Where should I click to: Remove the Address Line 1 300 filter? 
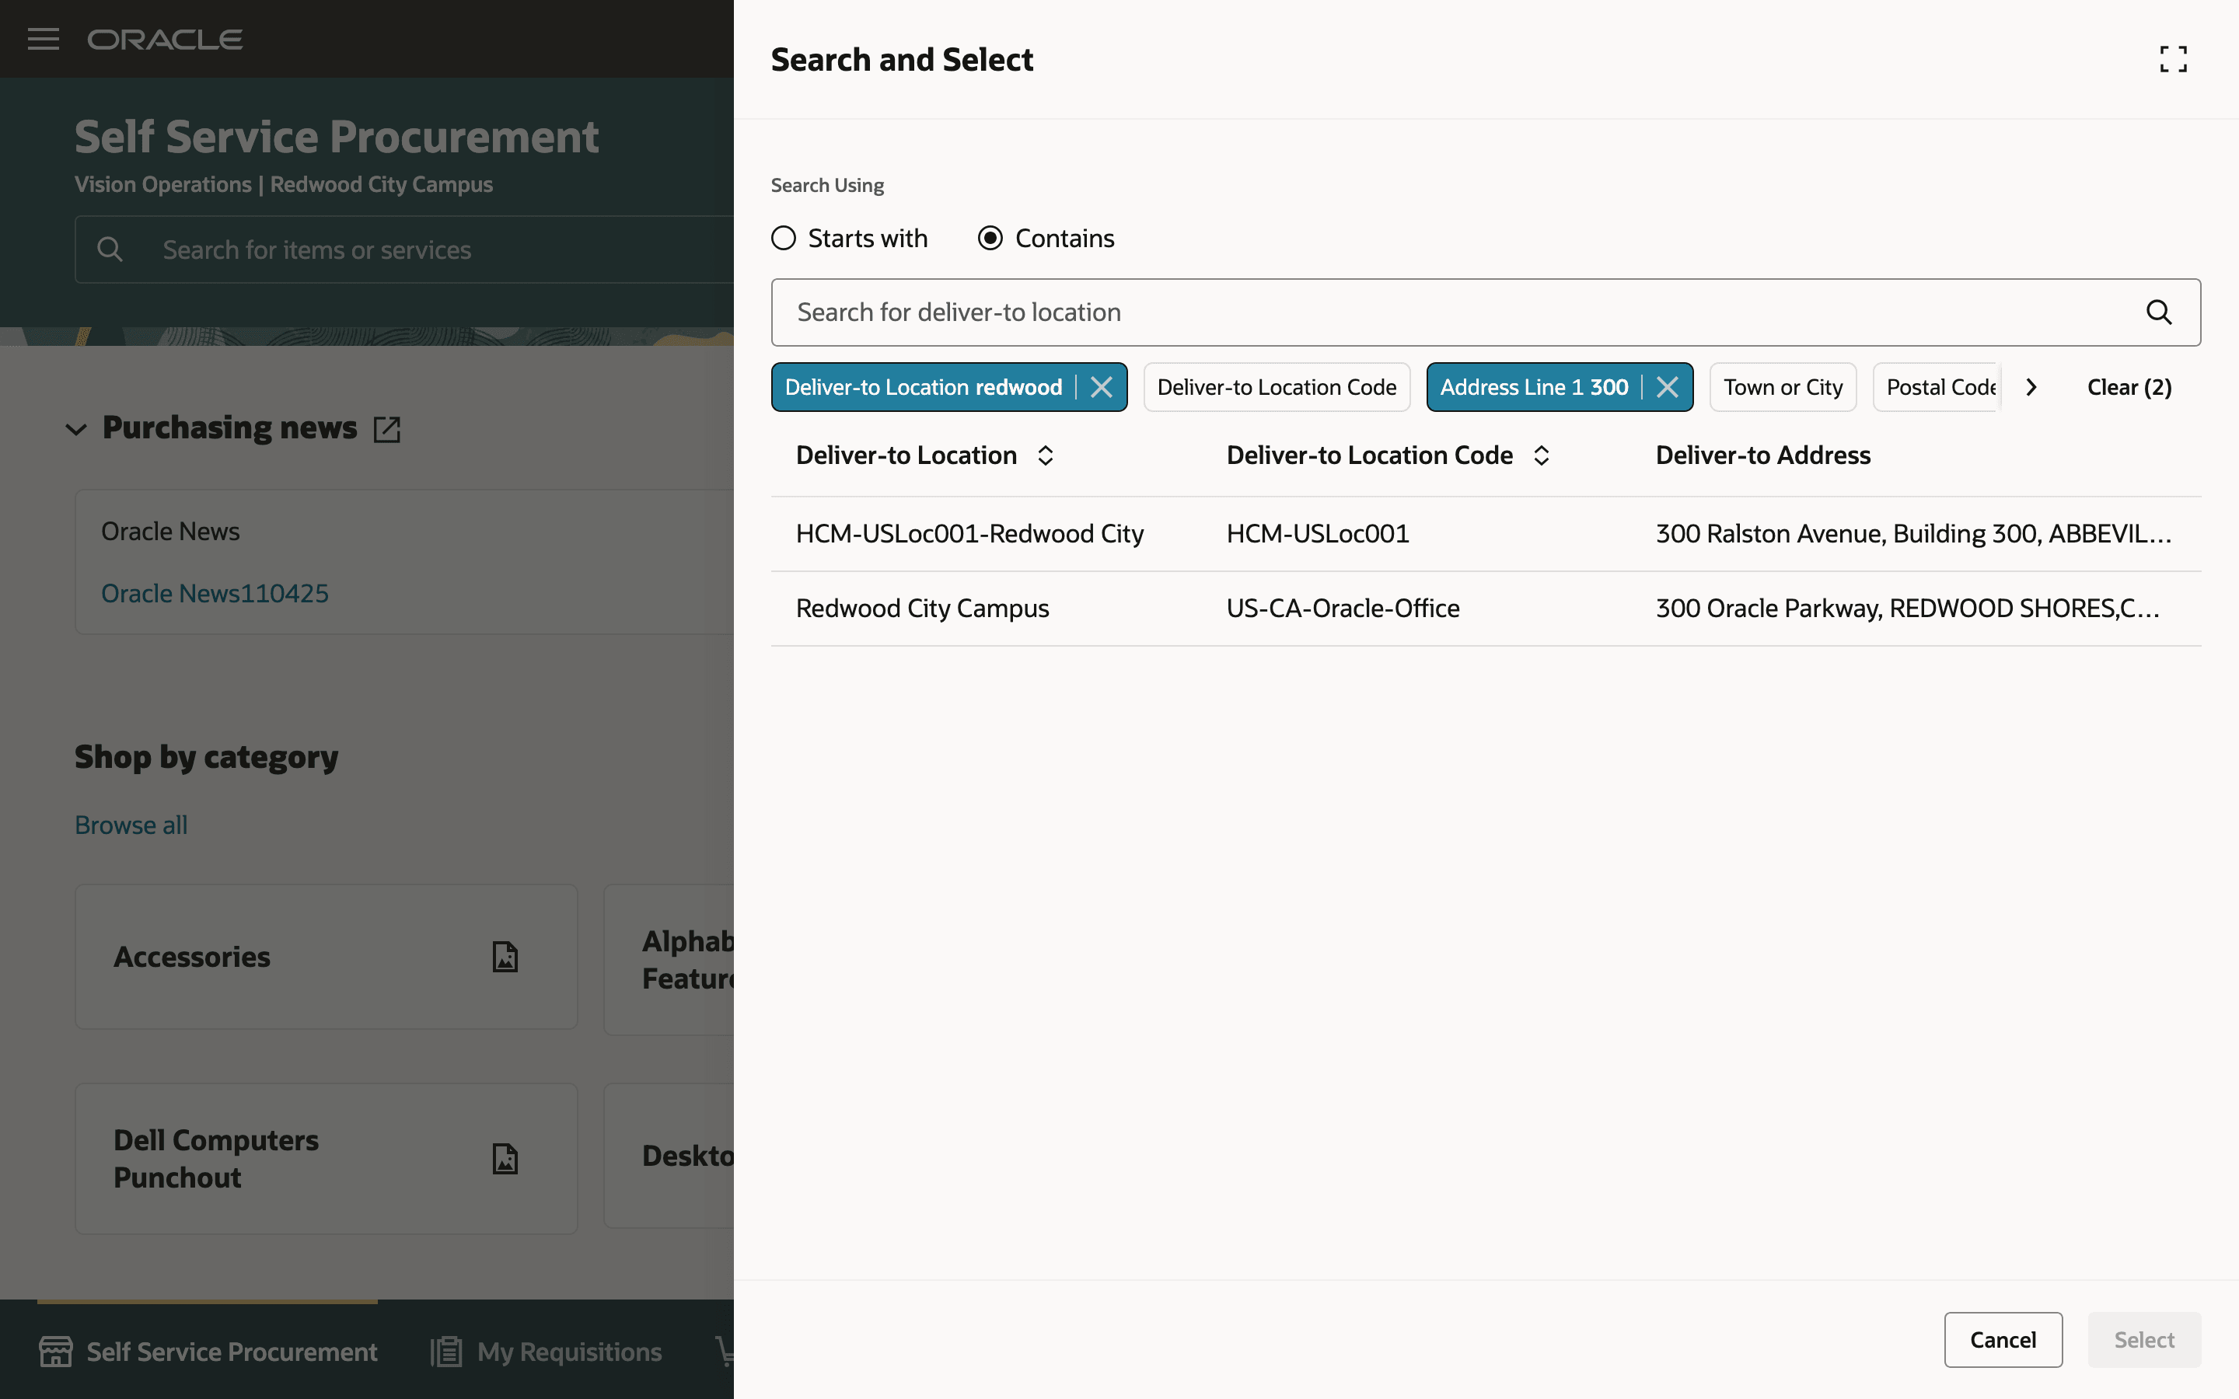[x=1668, y=387]
